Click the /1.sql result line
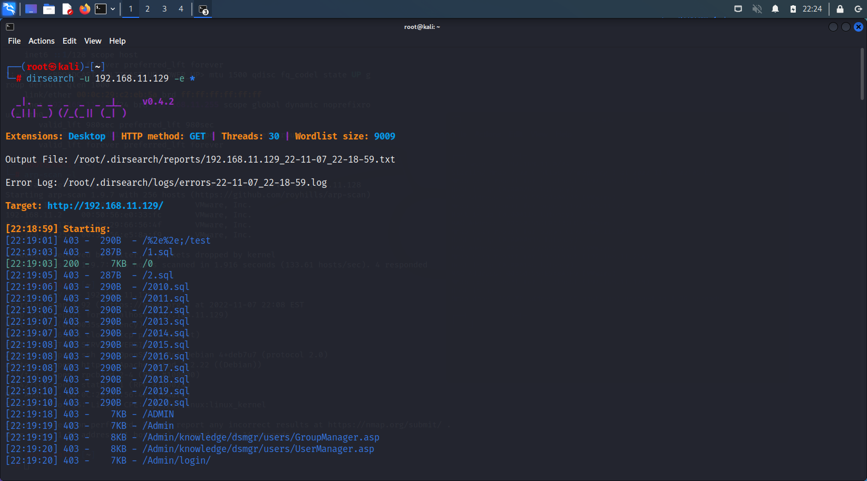The width and height of the screenshot is (867, 481). point(90,252)
